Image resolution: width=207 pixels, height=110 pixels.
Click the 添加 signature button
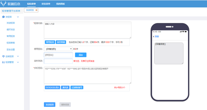tap(81, 55)
